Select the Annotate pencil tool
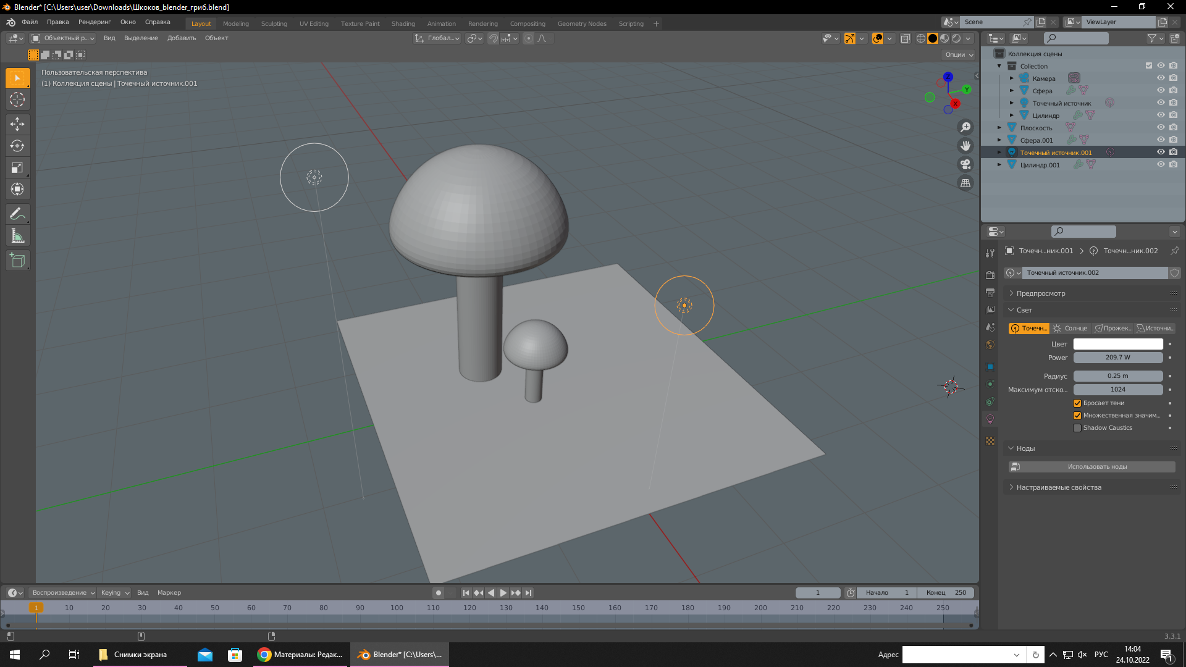The image size is (1186, 667). tap(17, 214)
